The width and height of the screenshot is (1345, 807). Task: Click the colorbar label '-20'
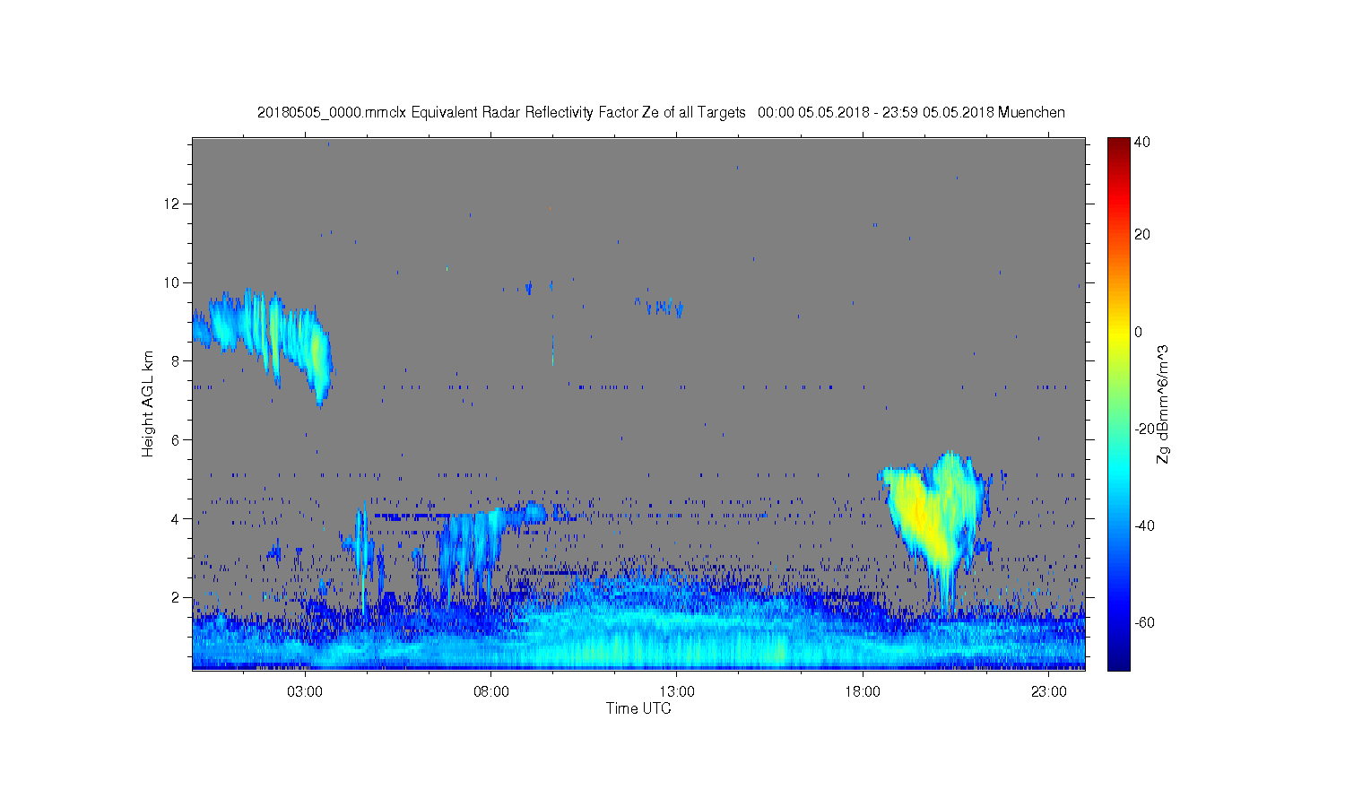tap(1144, 429)
